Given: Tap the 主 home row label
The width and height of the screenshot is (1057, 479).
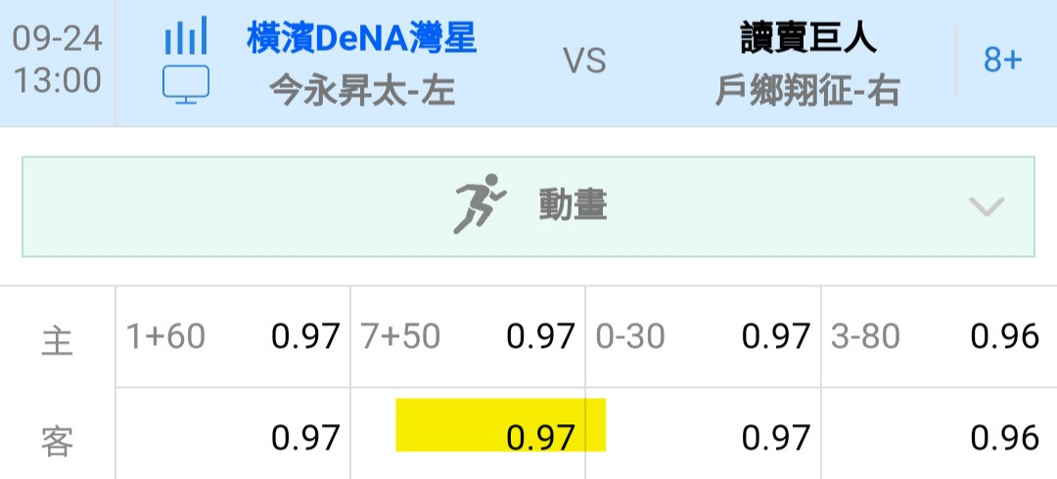Looking at the screenshot, I should click(58, 339).
